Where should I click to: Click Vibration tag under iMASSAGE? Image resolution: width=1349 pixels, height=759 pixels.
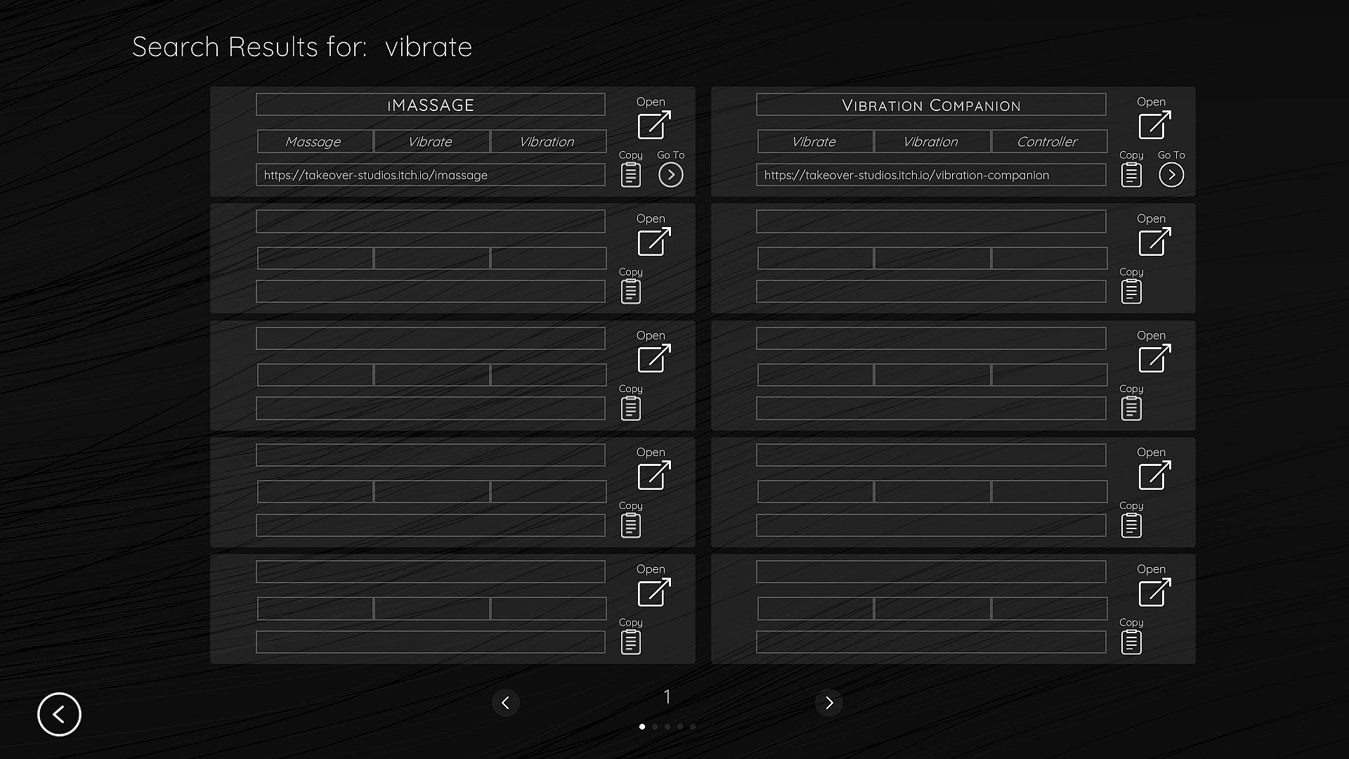pyautogui.click(x=547, y=141)
